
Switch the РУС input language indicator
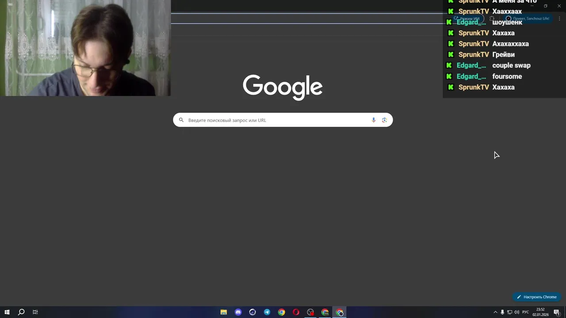tap(525, 312)
